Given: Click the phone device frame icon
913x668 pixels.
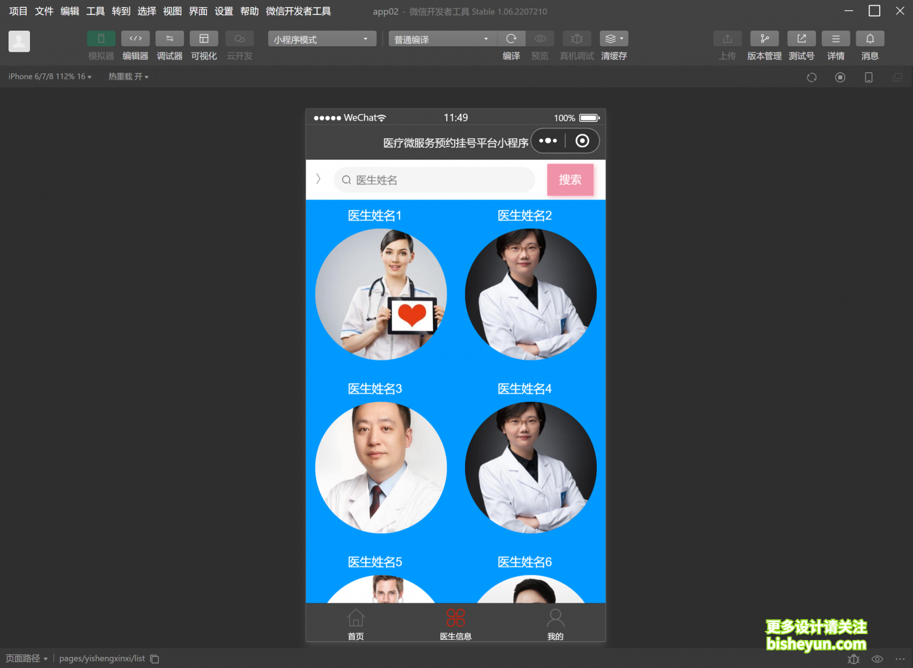Looking at the screenshot, I should (x=869, y=78).
